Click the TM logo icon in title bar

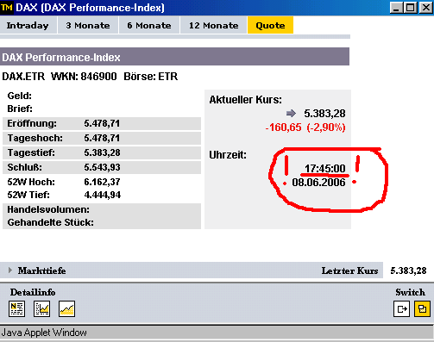point(7,7)
